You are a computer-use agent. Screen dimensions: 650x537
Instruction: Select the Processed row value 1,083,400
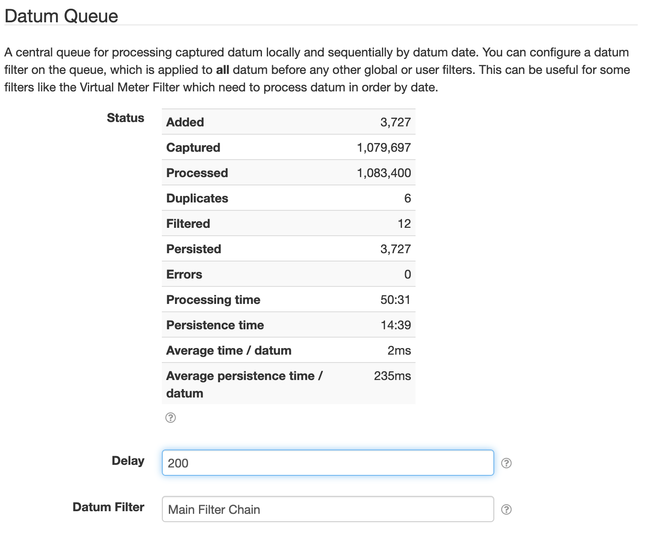[383, 172]
